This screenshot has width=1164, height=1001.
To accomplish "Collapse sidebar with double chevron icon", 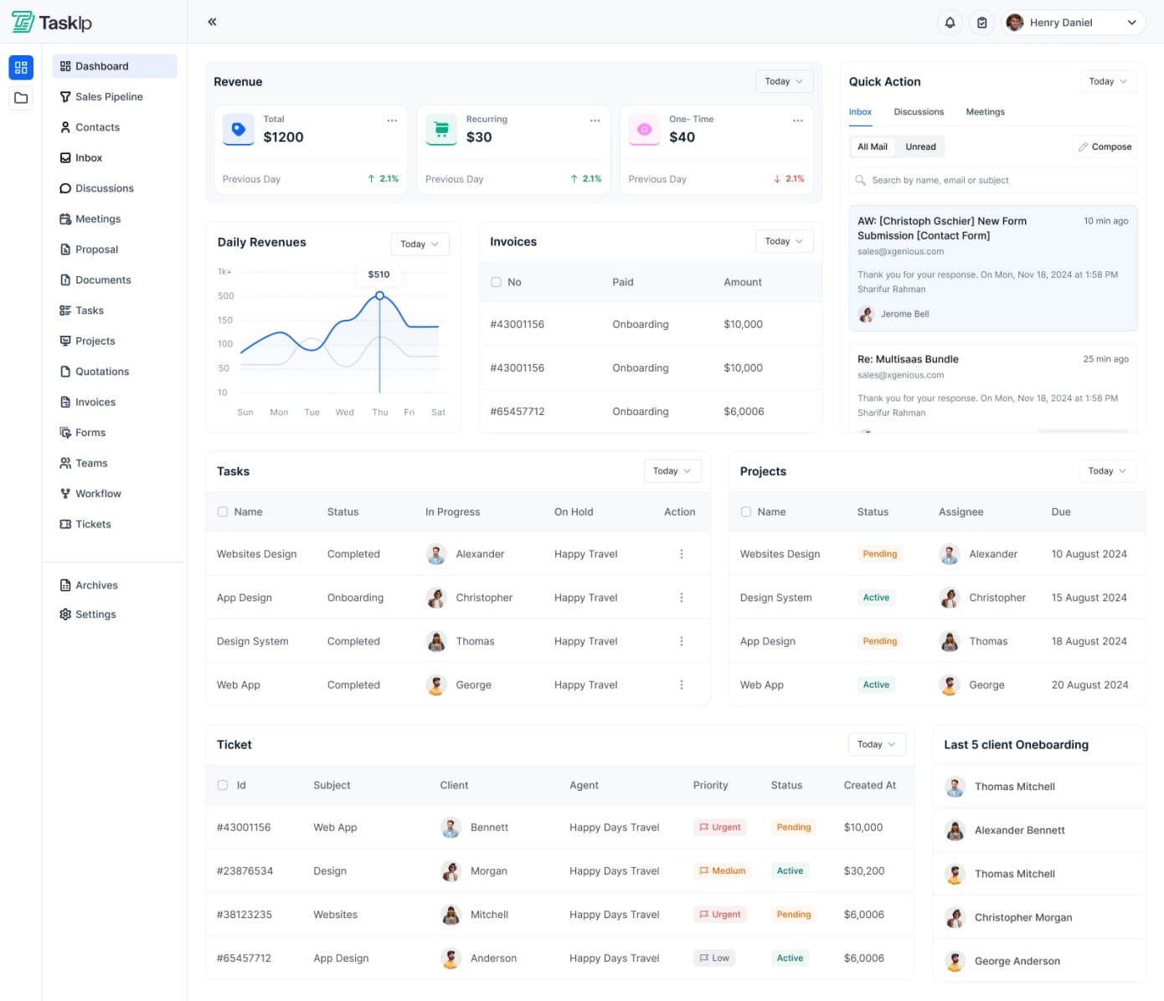I will pyautogui.click(x=212, y=22).
